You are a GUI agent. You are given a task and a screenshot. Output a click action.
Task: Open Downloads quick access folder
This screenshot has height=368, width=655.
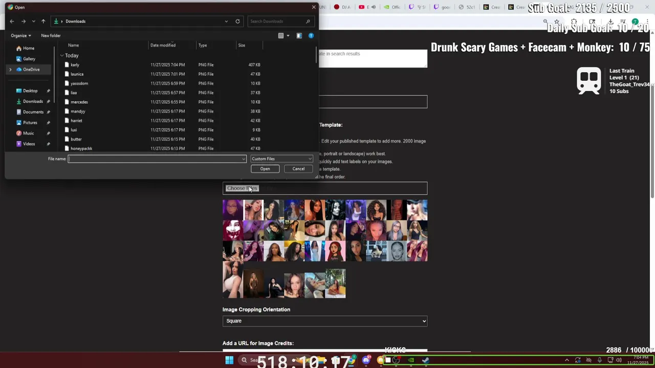point(32,101)
